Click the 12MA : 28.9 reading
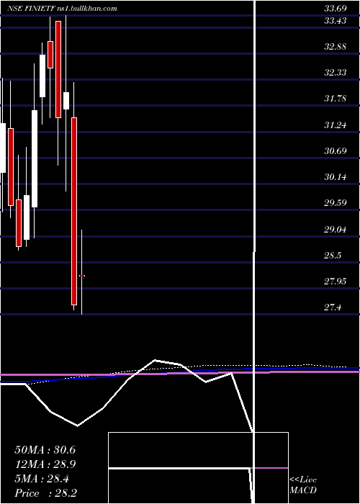 tap(45, 464)
